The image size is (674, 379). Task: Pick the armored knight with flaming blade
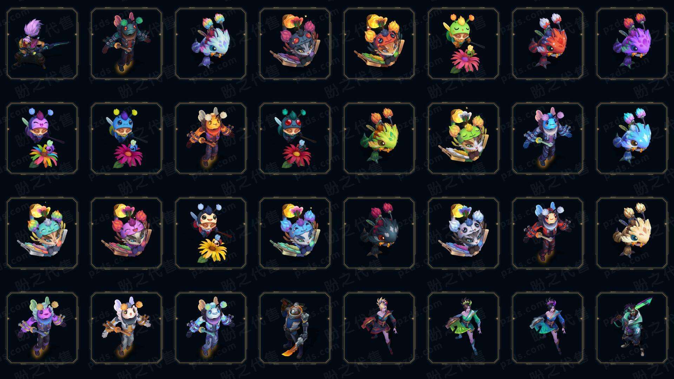(295, 328)
